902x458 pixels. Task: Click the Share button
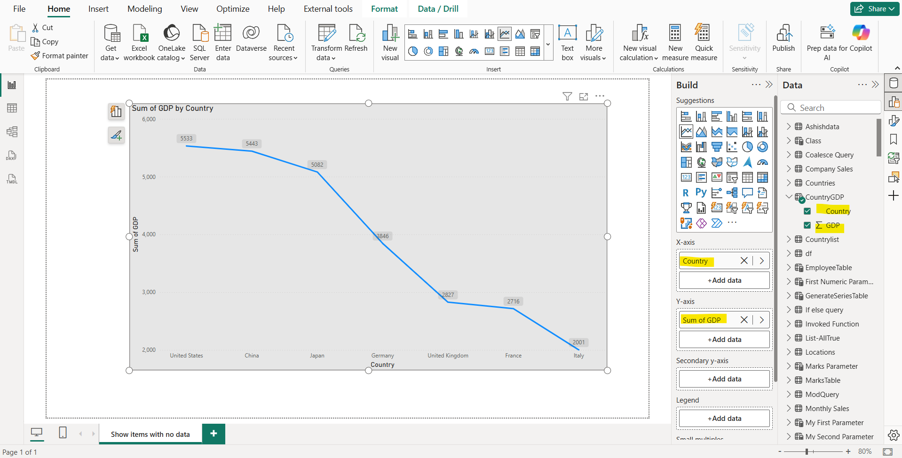coord(874,8)
